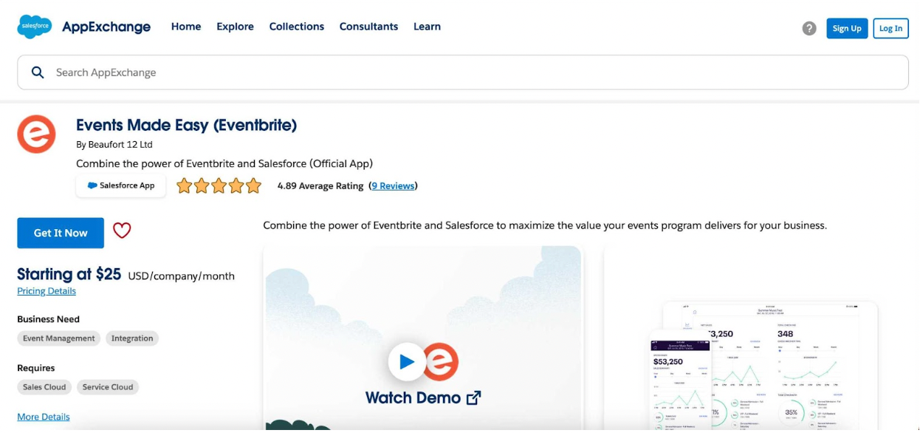This screenshot has height=433, width=920.
Task: Focus the Search AppExchange field
Action: [x=463, y=72]
